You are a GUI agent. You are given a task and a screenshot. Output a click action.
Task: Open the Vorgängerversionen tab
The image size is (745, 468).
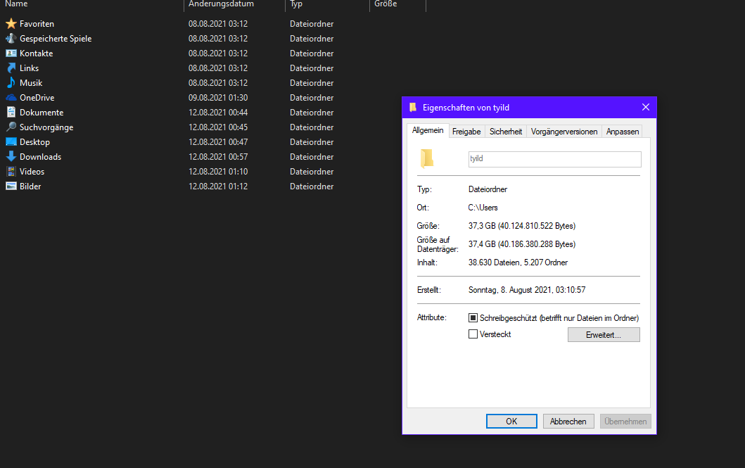564,132
